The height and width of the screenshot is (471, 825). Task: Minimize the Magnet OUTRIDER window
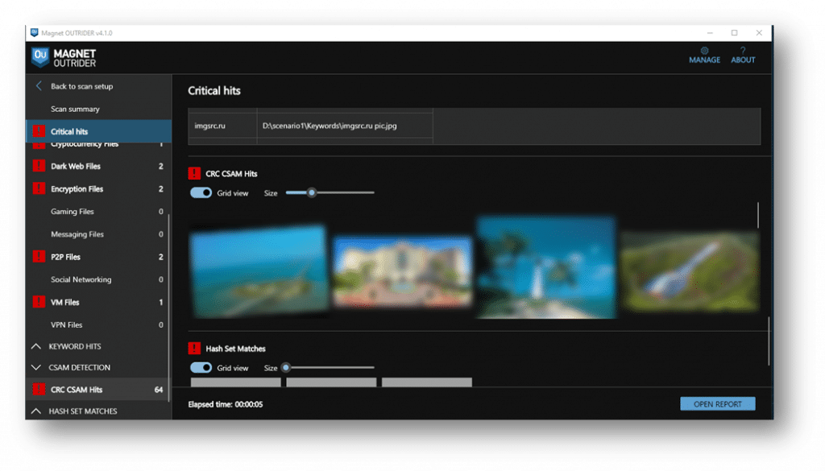pyautogui.click(x=710, y=32)
